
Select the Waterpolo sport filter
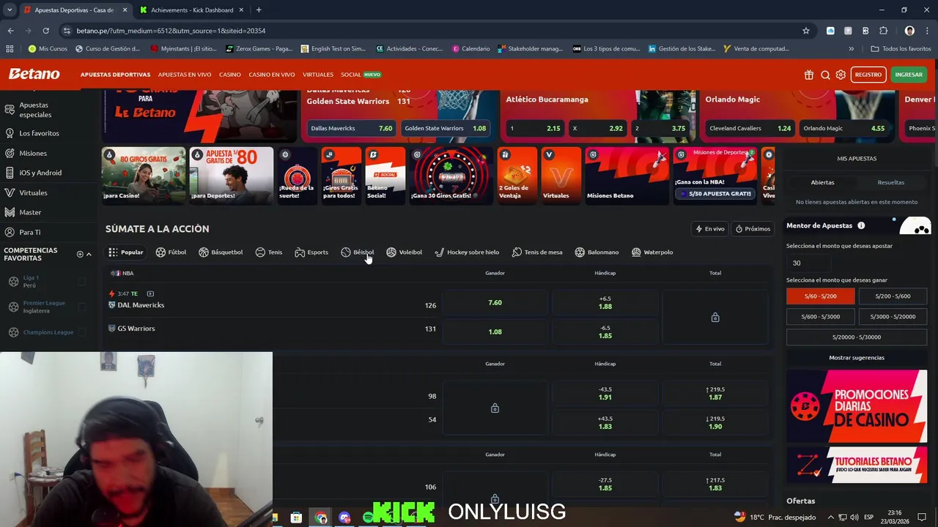(652, 252)
